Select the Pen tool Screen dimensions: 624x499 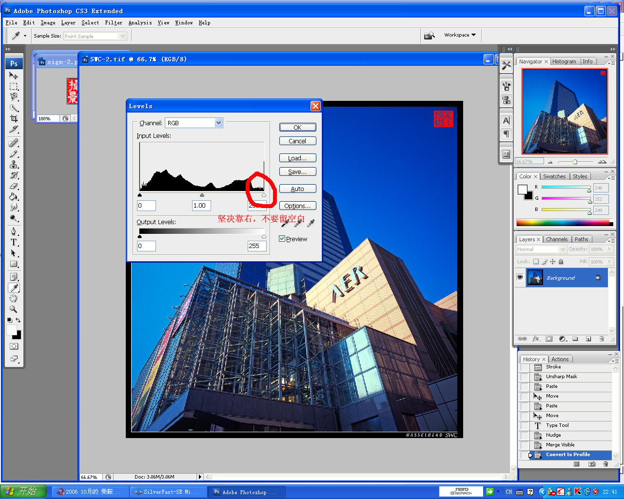[14, 231]
